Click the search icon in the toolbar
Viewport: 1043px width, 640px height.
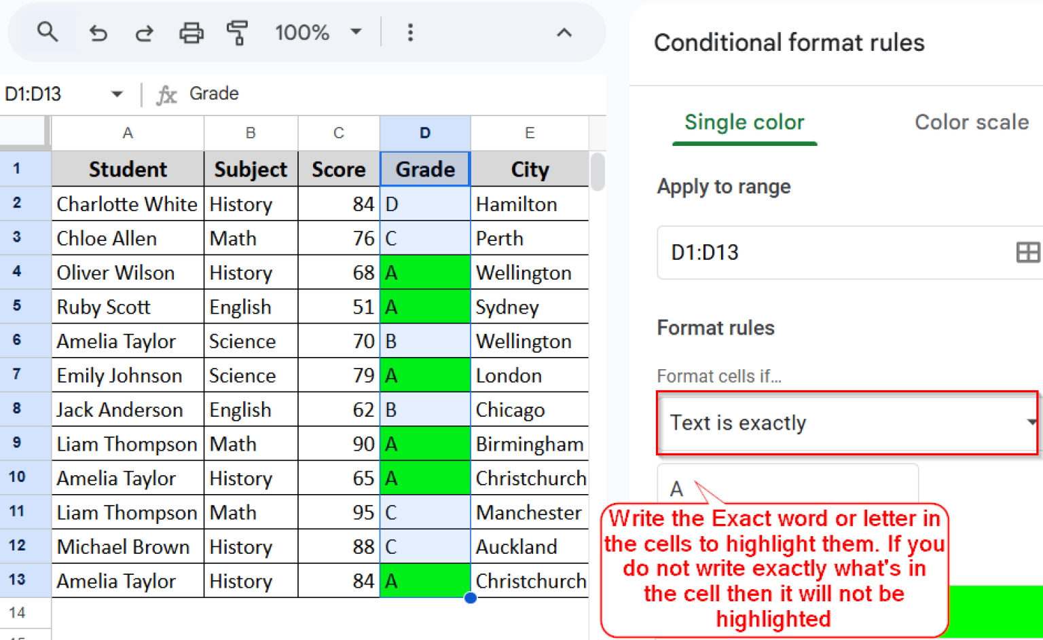tap(48, 32)
